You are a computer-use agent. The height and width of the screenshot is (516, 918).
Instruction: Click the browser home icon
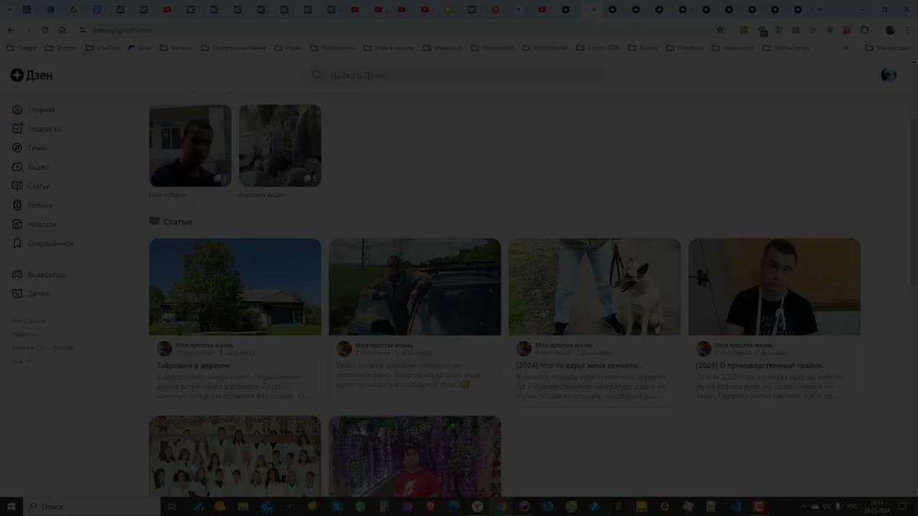click(x=62, y=30)
